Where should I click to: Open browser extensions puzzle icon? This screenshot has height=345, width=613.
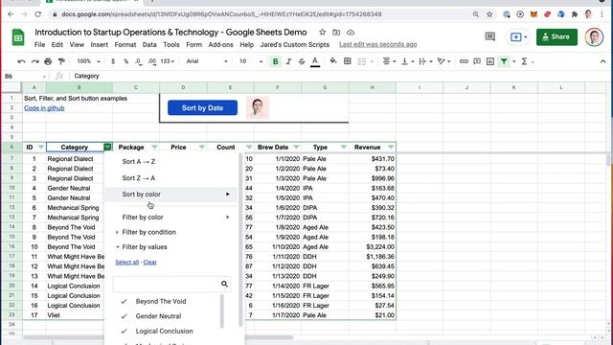click(x=575, y=14)
